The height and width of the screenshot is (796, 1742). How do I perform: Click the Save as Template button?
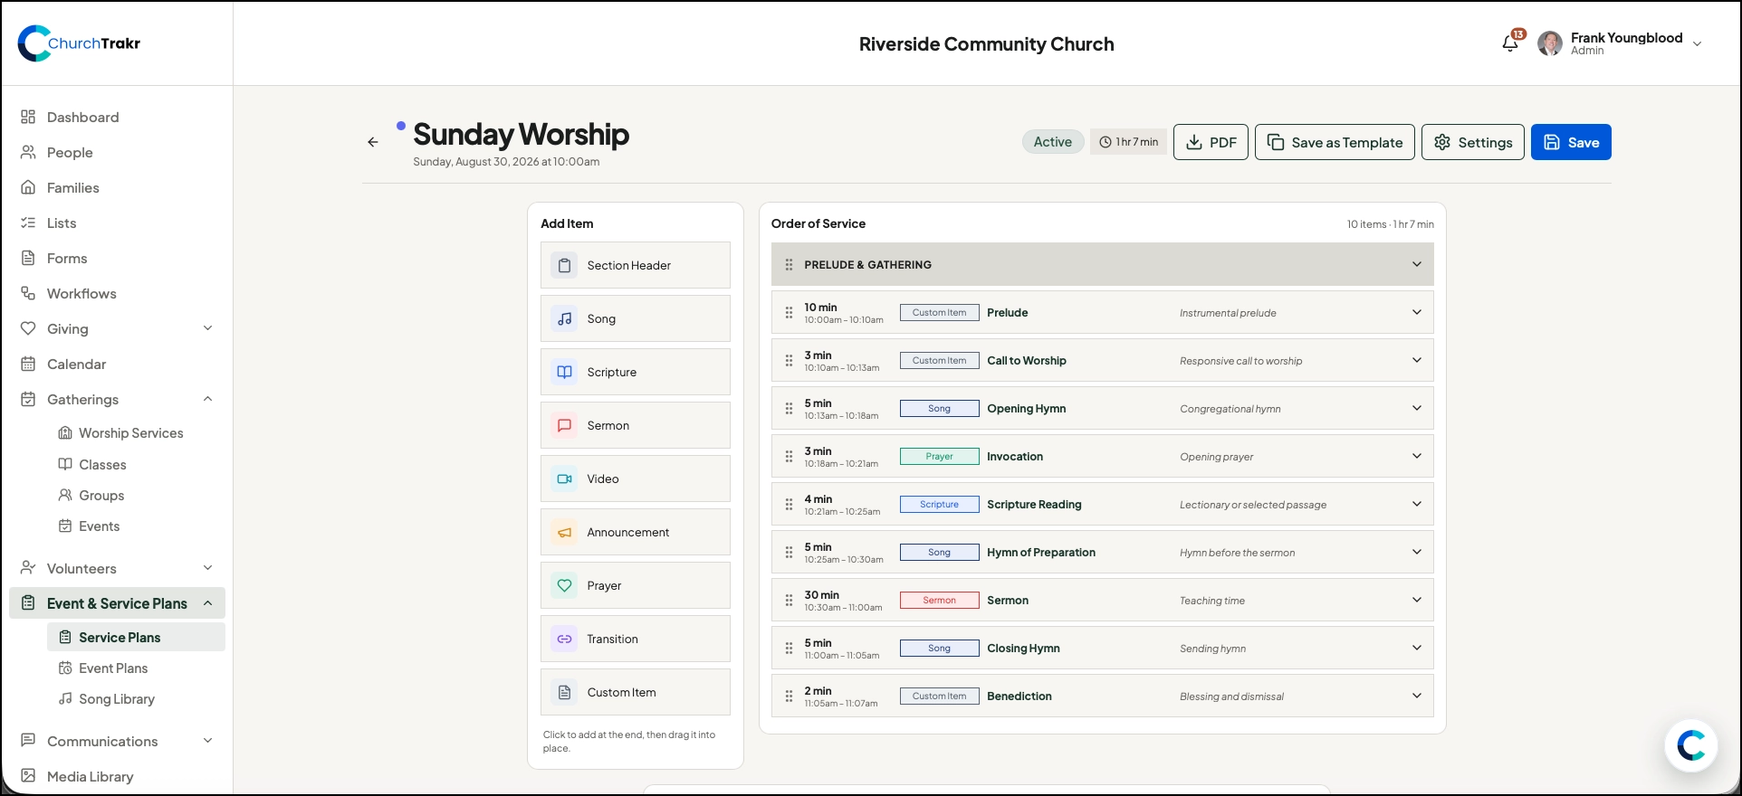coord(1335,142)
